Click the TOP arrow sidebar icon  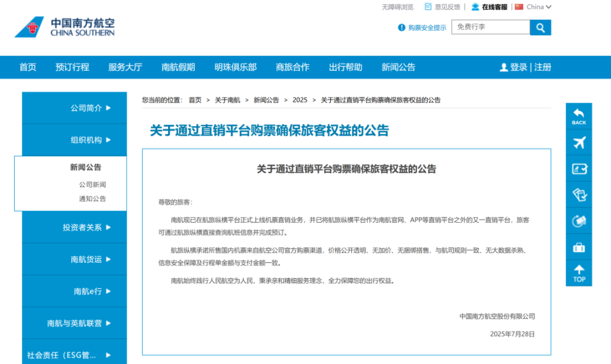click(x=579, y=273)
